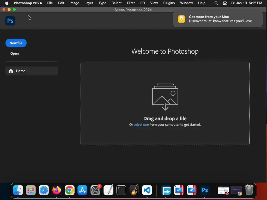This screenshot has height=200, width=267.
Task: Restore the minimized Firefox window from the dock
Action: click(x=223, y=190)
